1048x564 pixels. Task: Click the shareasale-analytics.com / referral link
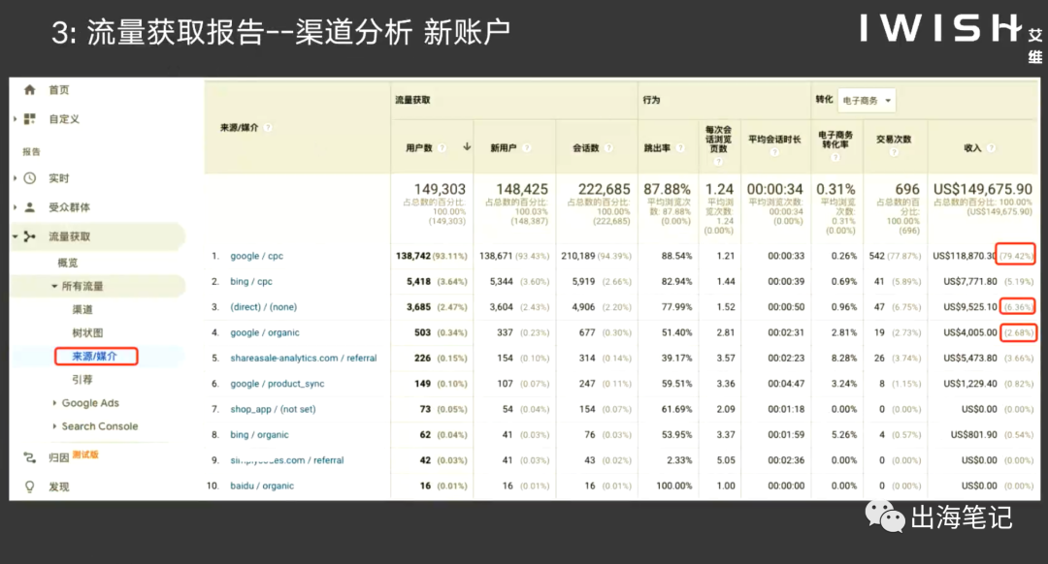coord(306,358)
